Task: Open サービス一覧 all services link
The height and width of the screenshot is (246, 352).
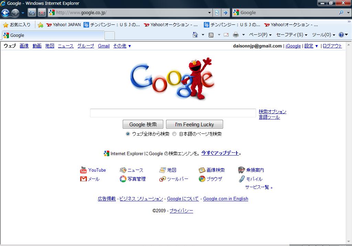Action: [x=258, y=187]
